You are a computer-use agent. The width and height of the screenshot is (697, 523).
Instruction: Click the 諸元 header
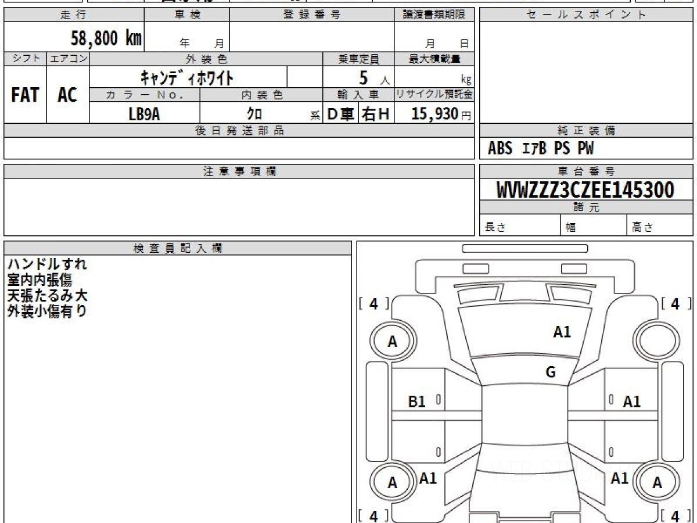[x=586, y=207]
